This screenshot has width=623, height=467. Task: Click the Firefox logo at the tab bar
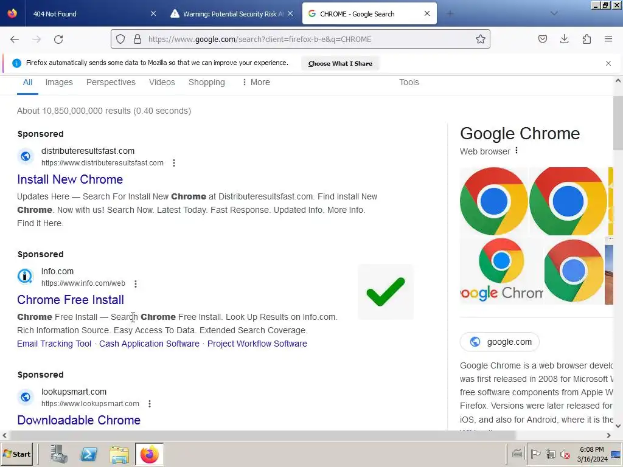click(x=12, y=13)
